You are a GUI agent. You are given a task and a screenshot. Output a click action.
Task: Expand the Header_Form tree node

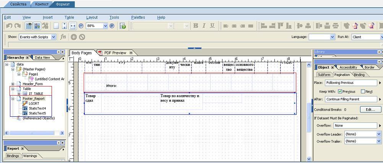(13, 84)
